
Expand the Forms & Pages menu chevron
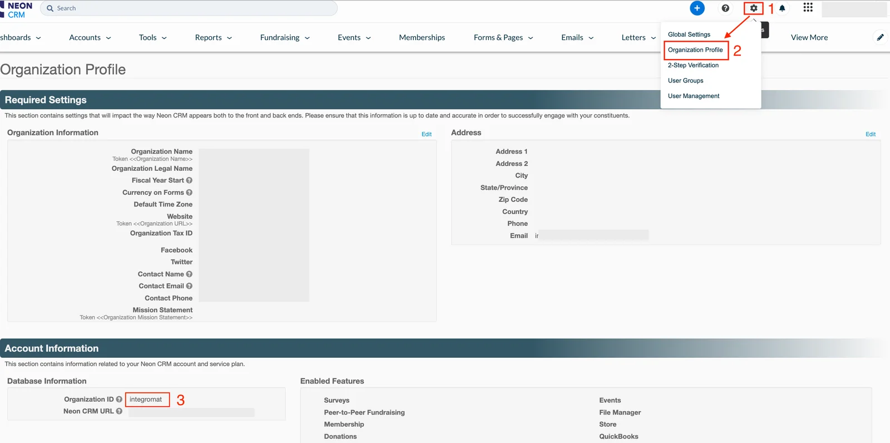531,38
